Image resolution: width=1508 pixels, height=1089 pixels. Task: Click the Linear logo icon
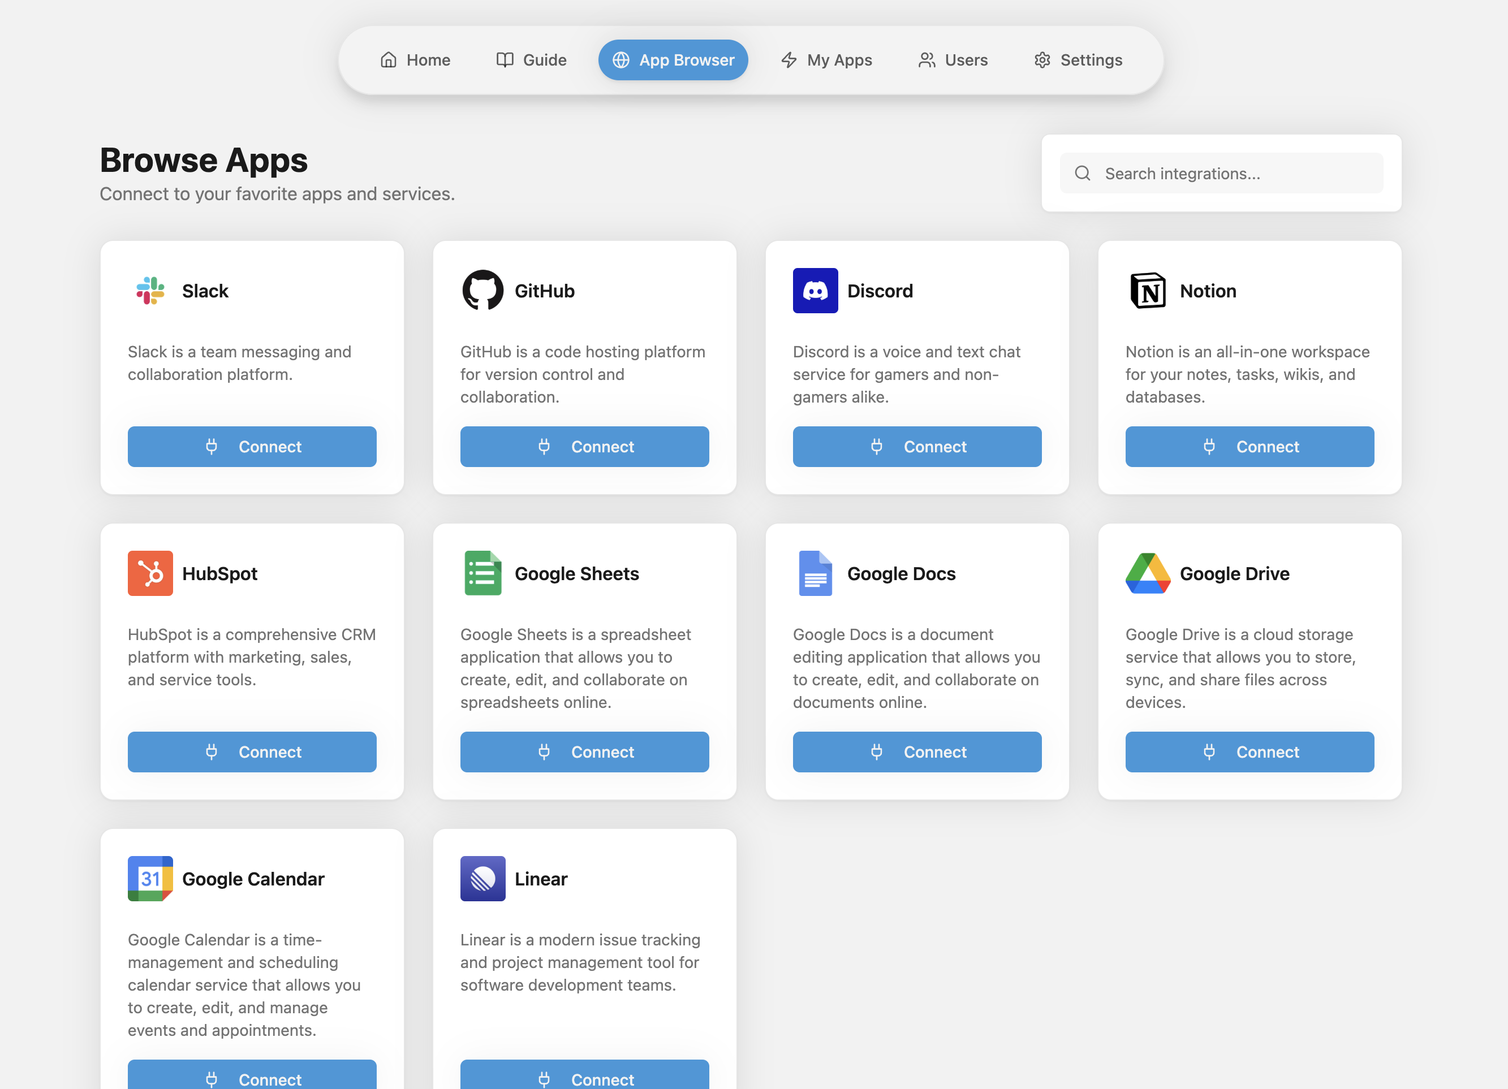(x=482, y=878)
